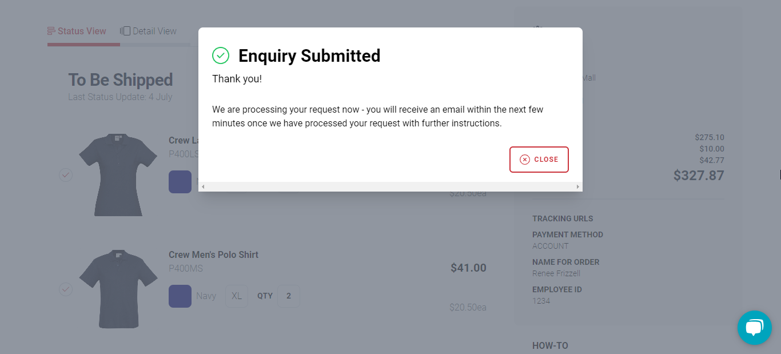Switch to the Detail View tab
This screenshot has height=354, width=781.
point(154,31)
